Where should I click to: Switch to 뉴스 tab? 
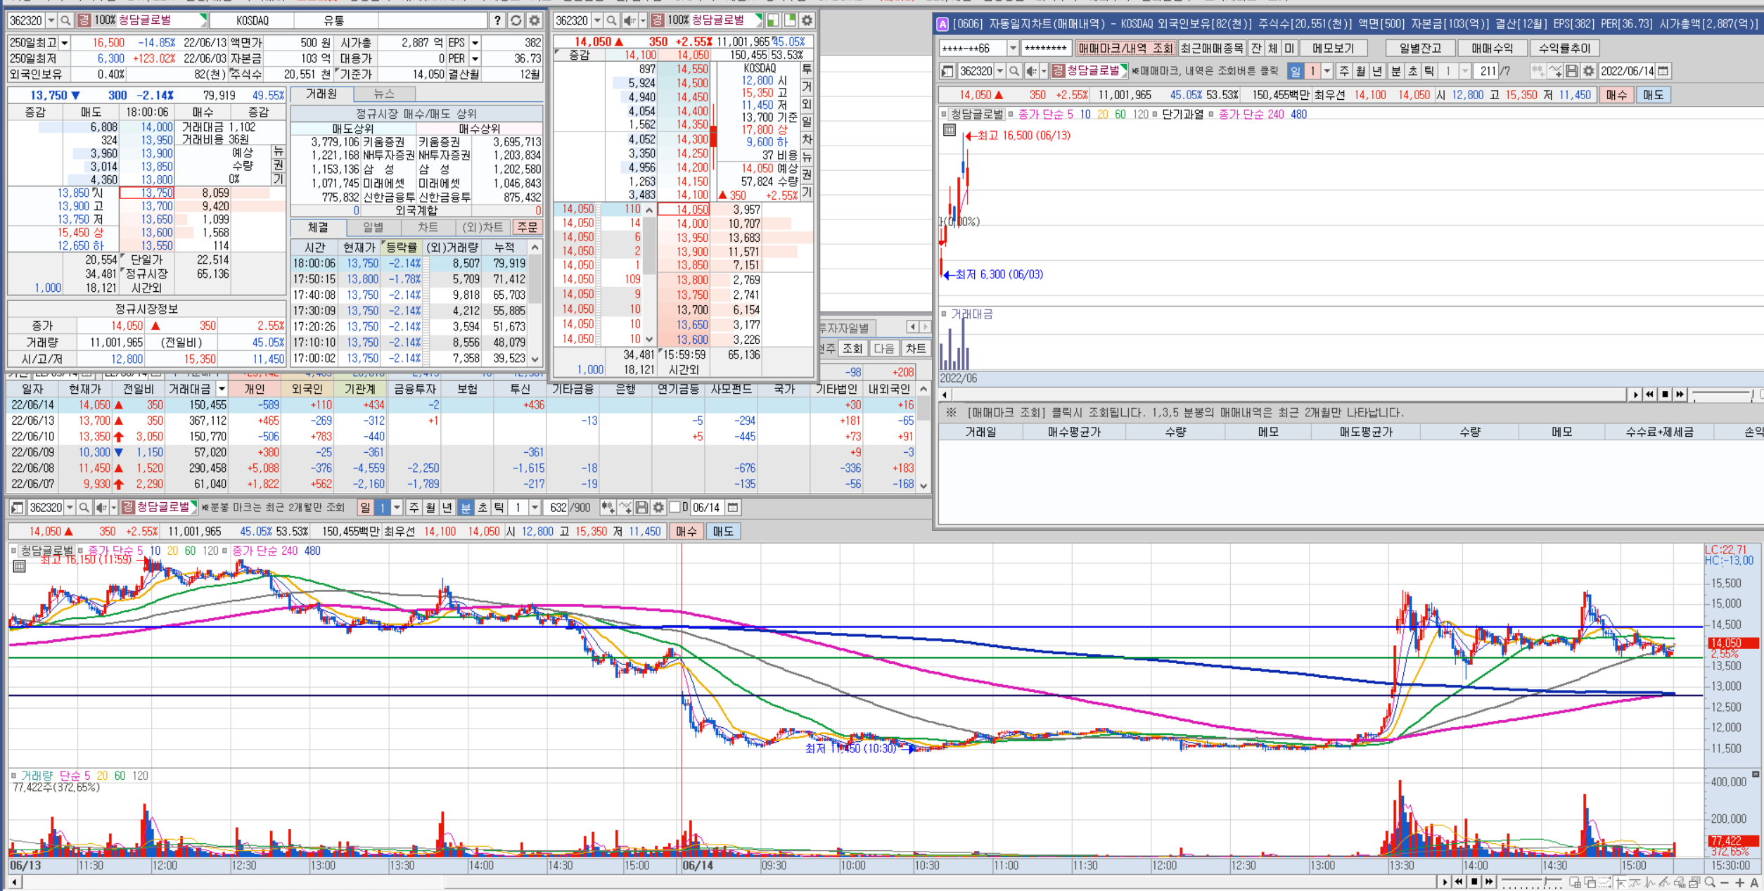tap(384, 94)
